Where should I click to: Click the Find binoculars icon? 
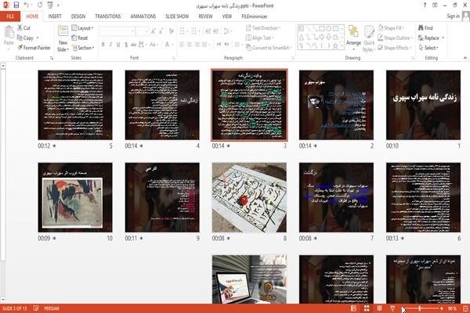pos(421,28)
